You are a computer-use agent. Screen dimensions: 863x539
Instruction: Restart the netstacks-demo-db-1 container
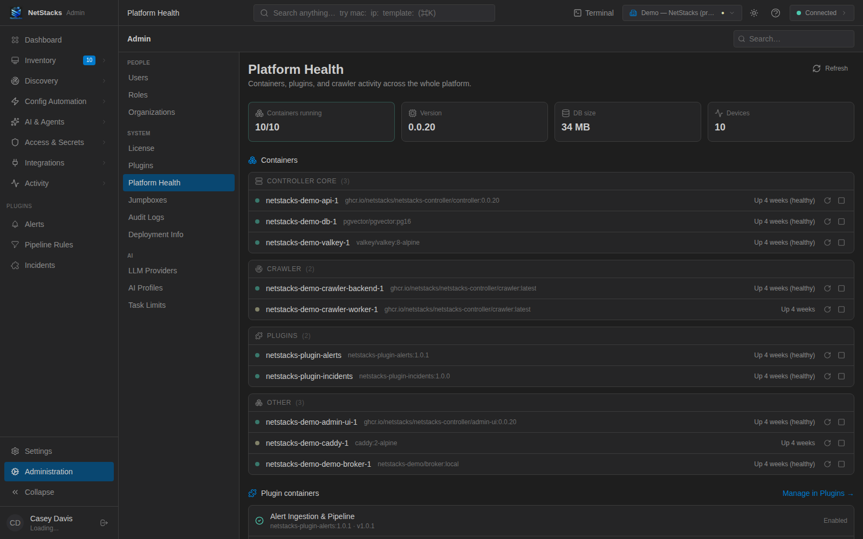[x=827, y=222]
